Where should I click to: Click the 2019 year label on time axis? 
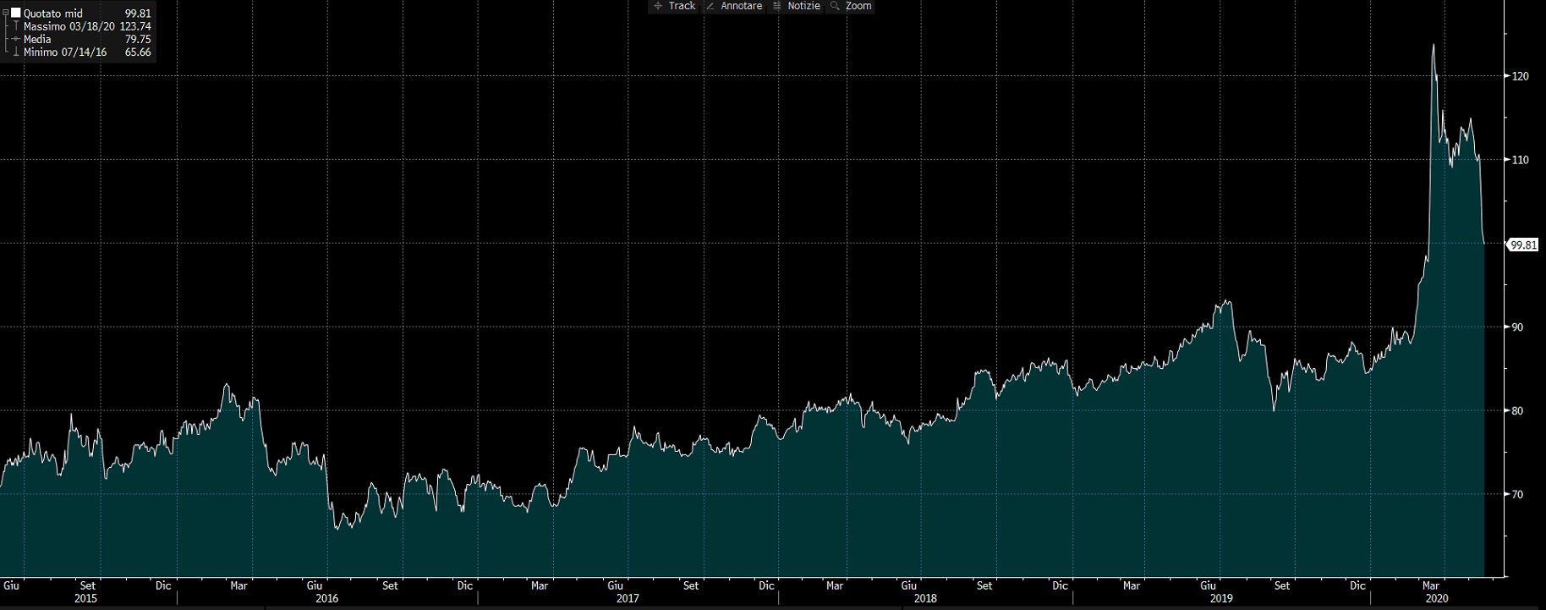[x=1220, y=598]
